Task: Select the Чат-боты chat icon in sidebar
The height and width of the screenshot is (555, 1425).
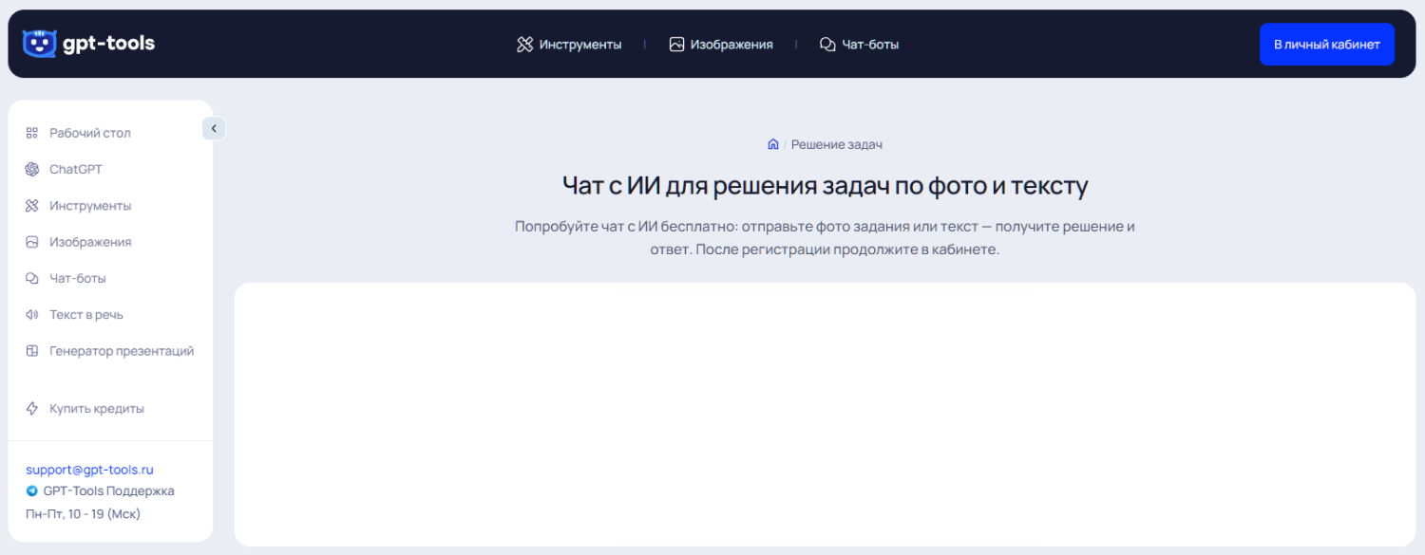Action: [30, 277]
